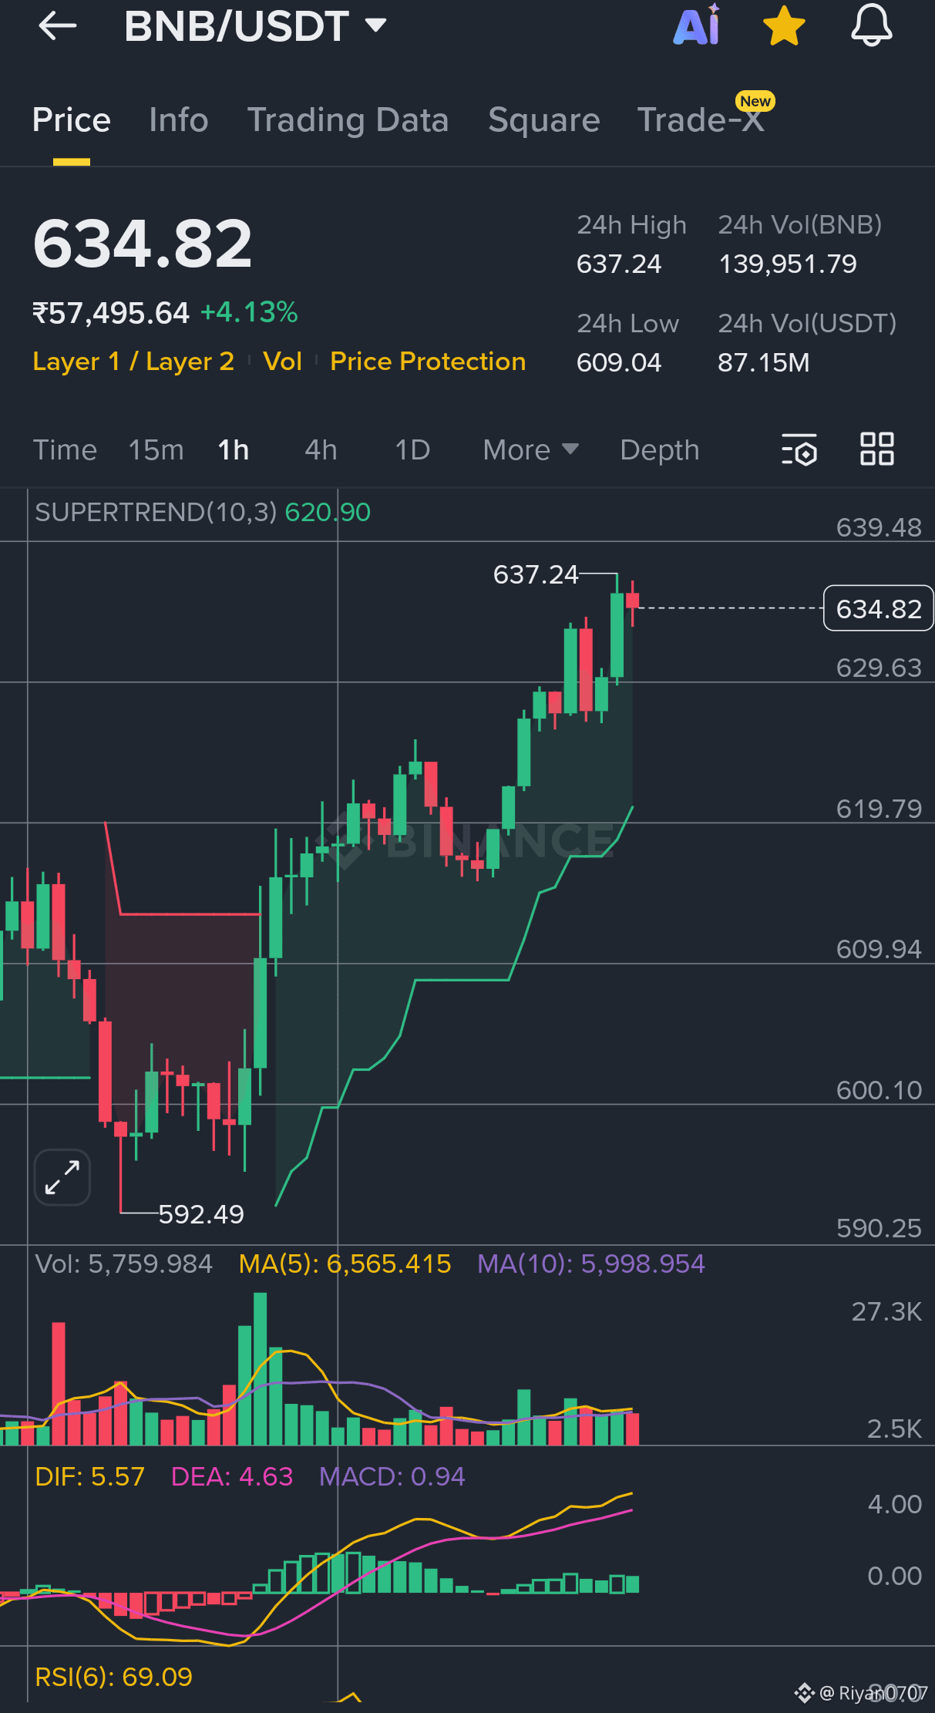
Task: Tap the RSI(6): 69.09 label
Action: coord(114,1677)
